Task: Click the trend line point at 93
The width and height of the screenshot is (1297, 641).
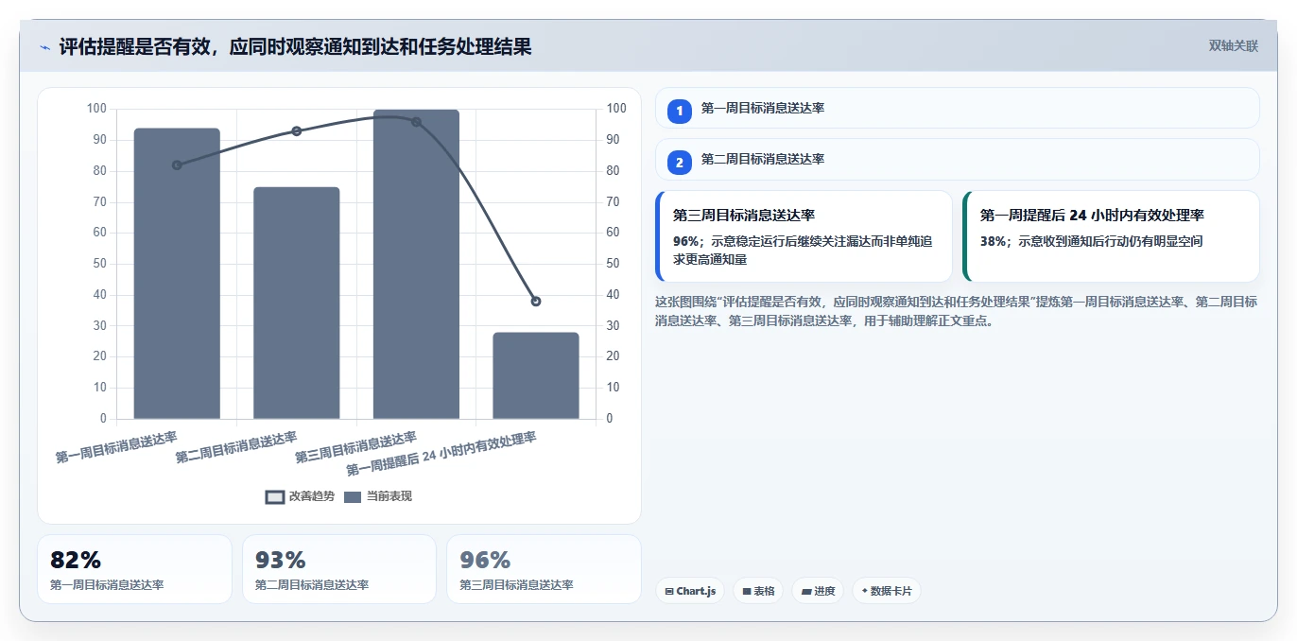Action: [297, 131]
